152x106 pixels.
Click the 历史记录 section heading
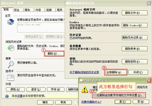(75, 35)
